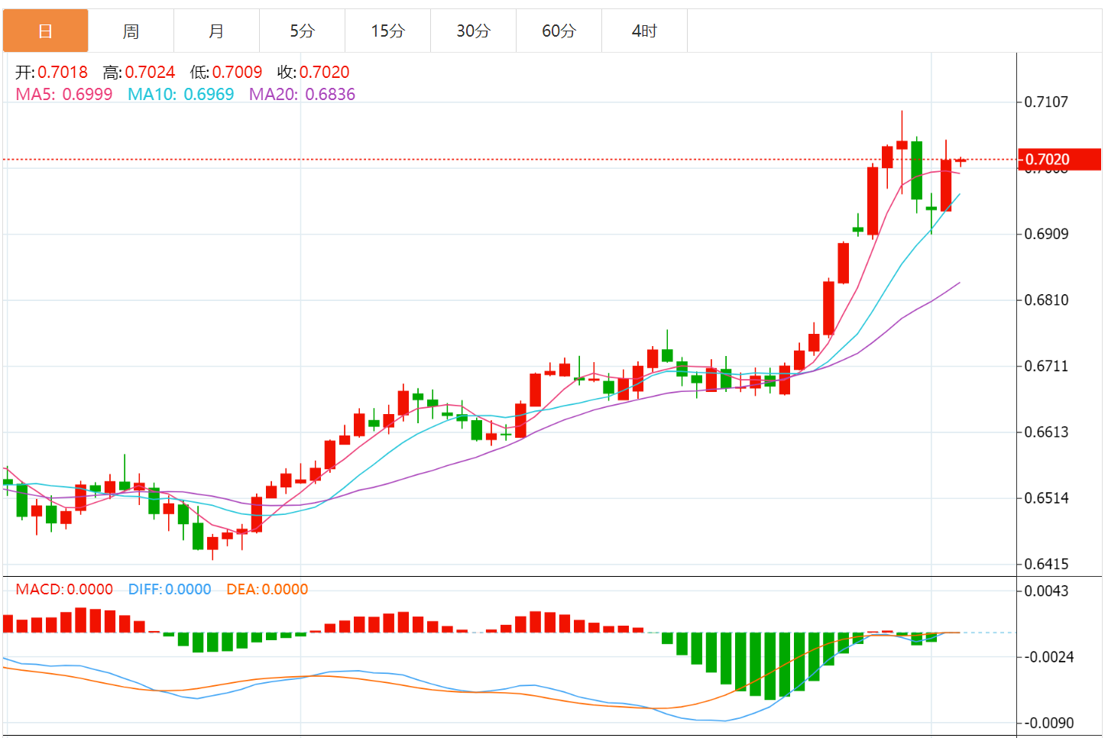Select the 日 daily chart tab

(46, 31)
